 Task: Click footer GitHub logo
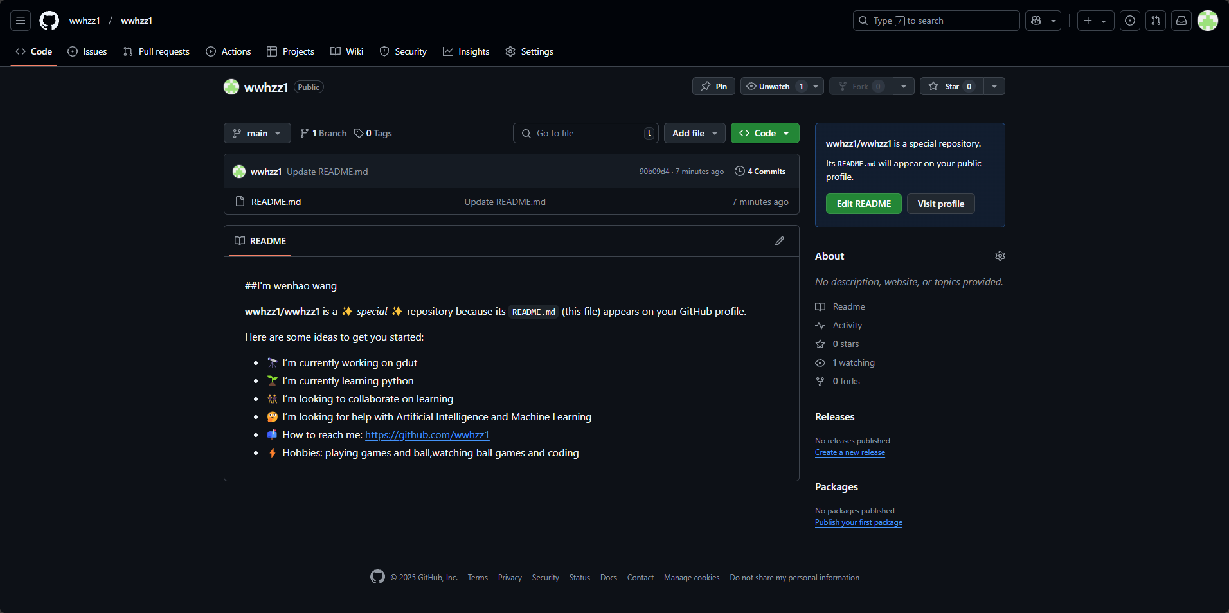(x=377, y=577)
